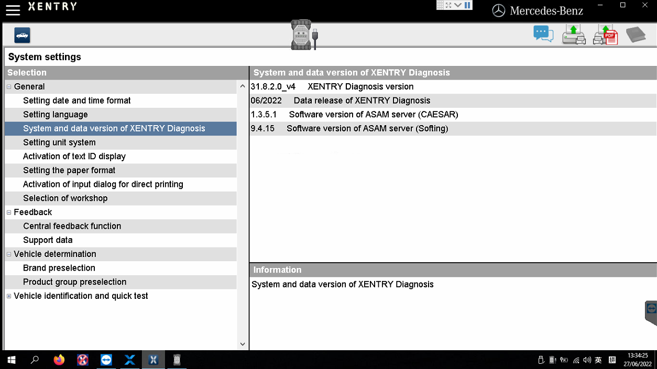
Task: Open the grey help book icon
Action: click(x=636, y=35)
